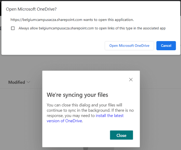Screen dimensions: 181x150
Task: Click the Modified column label text
Action: [x=16, y=82]
